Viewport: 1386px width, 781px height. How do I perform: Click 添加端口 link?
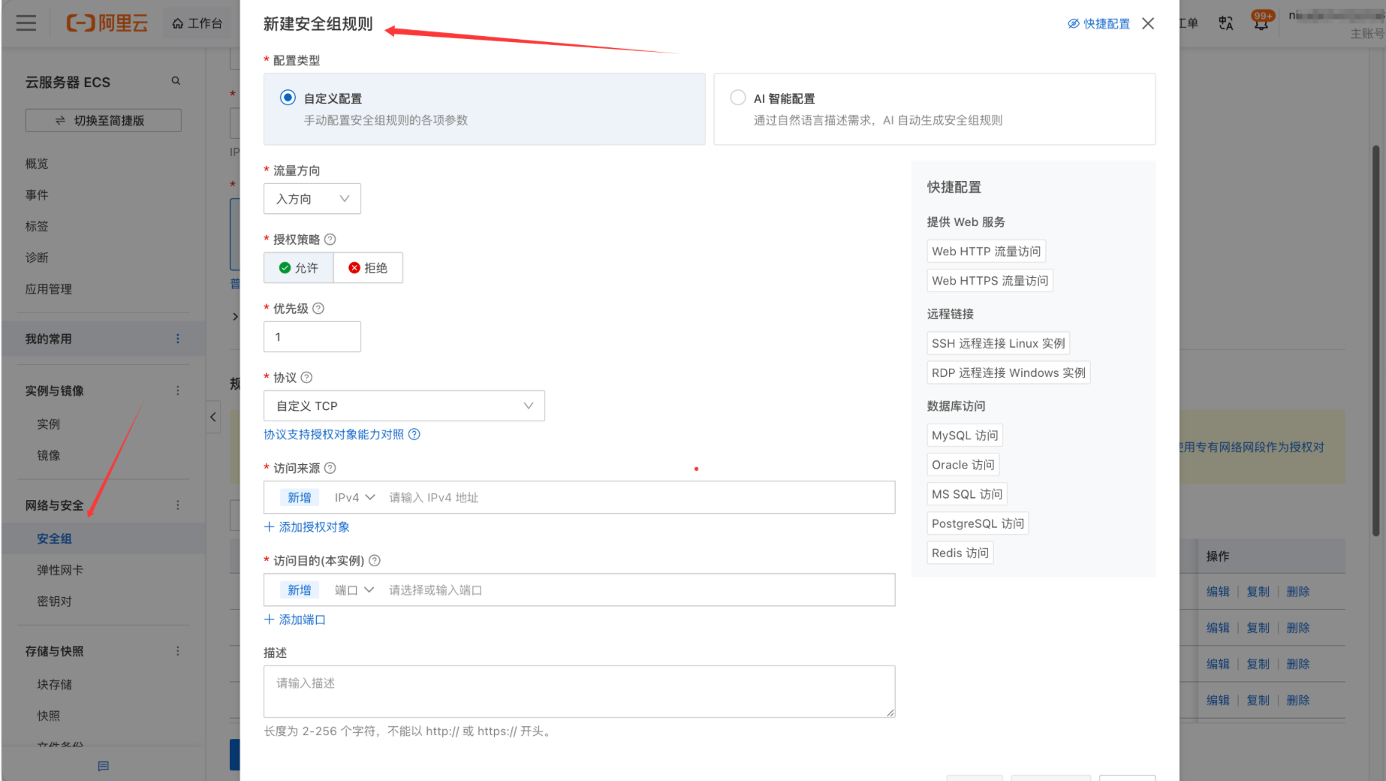coord(295,620)
